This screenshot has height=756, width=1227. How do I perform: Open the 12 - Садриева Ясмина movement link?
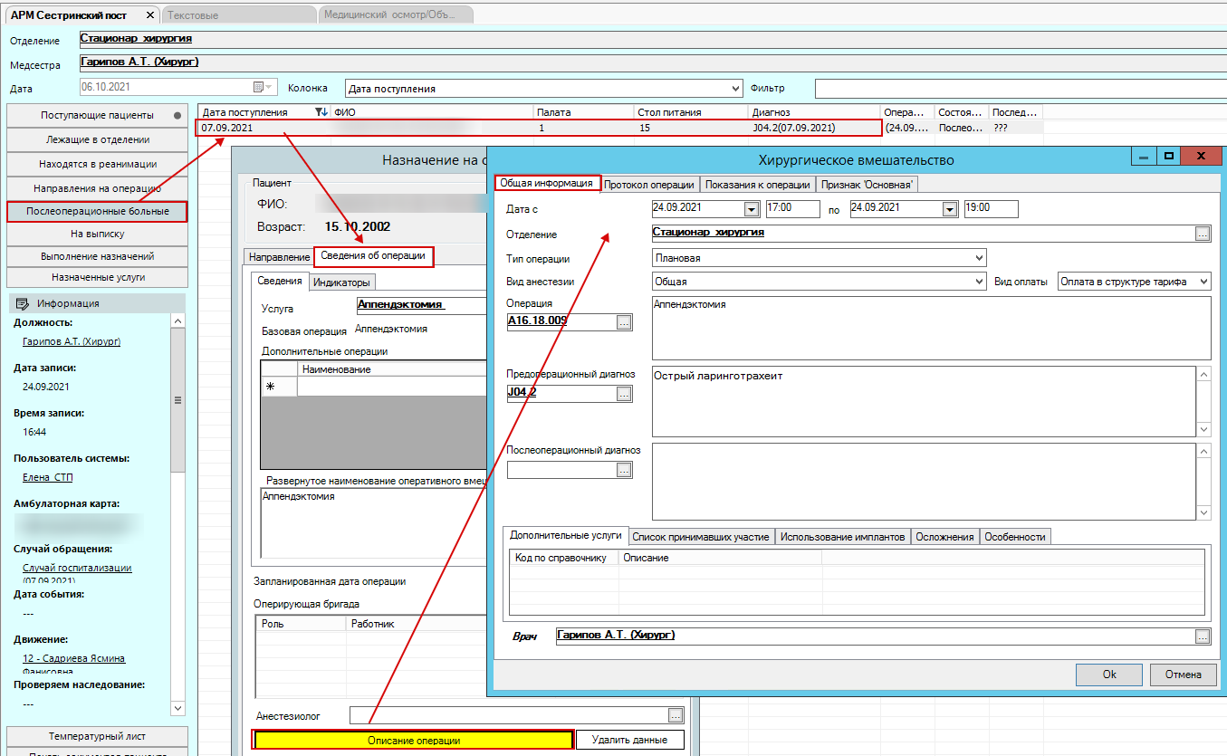click(73, 658)
